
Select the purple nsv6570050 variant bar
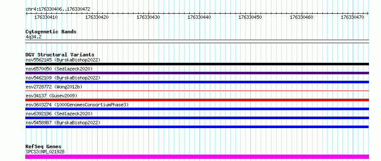click(x=197, y=73)
